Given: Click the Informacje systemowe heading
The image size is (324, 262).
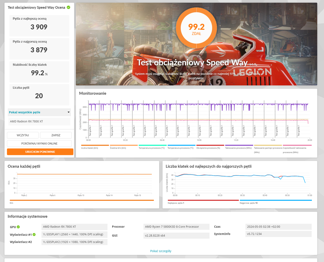Looking at the screenshot, I should pyautogui.click(x=28, y=216).
